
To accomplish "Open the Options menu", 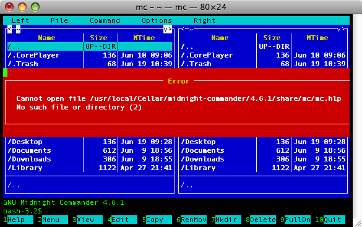I will tap(157, 20).
